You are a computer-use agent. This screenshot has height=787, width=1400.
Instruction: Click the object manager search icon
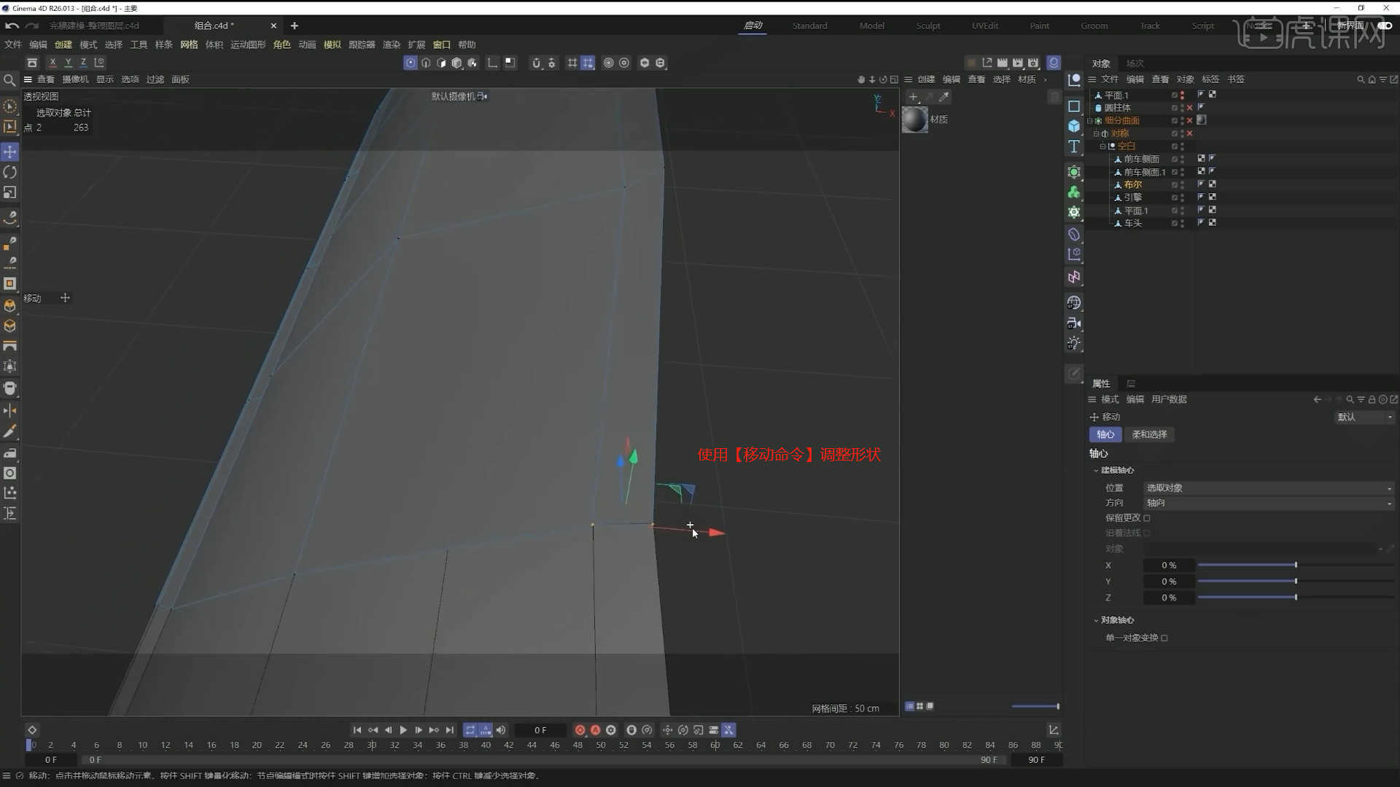pyautogui.click(x=1361, y=79)
